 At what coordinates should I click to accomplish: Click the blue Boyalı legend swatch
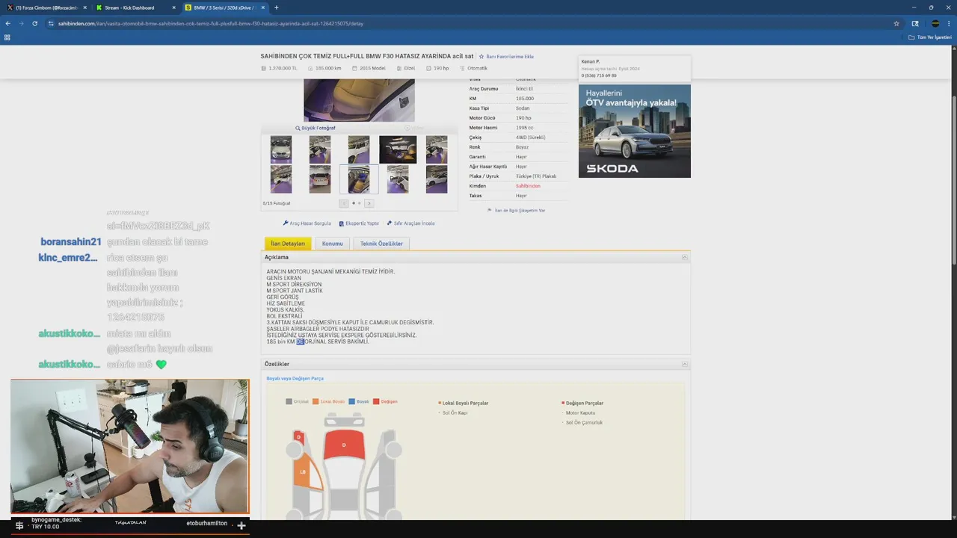point(352,401)
